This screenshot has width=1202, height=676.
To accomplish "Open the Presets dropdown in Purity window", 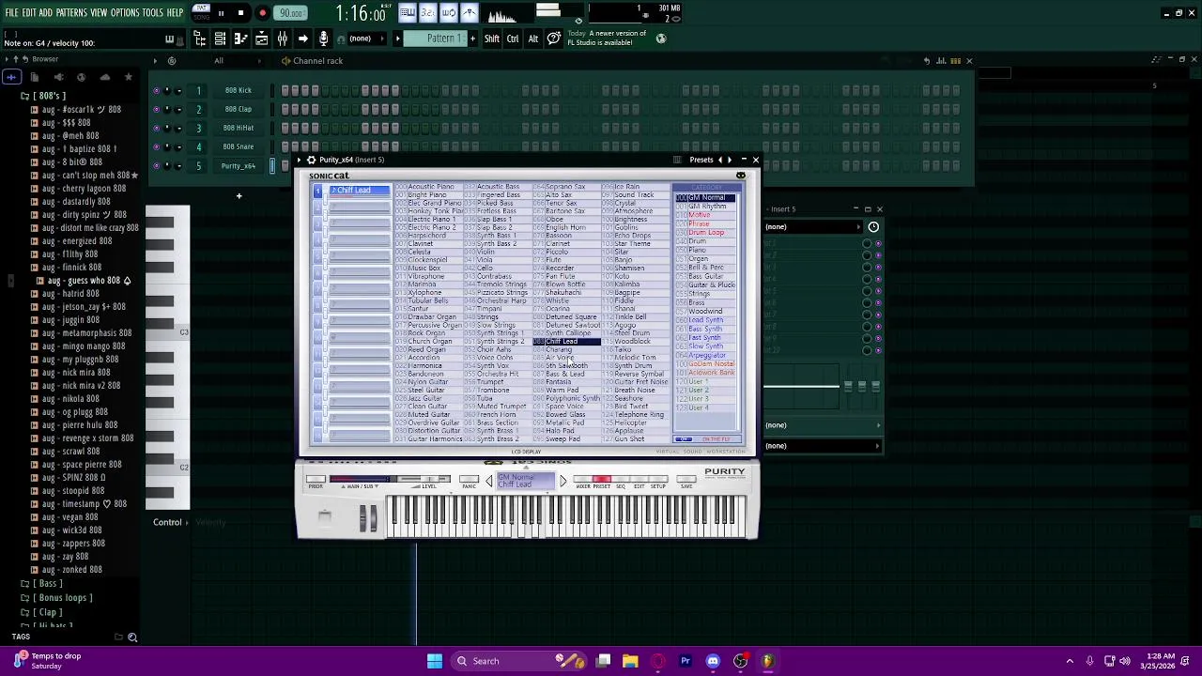I will 701,160.
